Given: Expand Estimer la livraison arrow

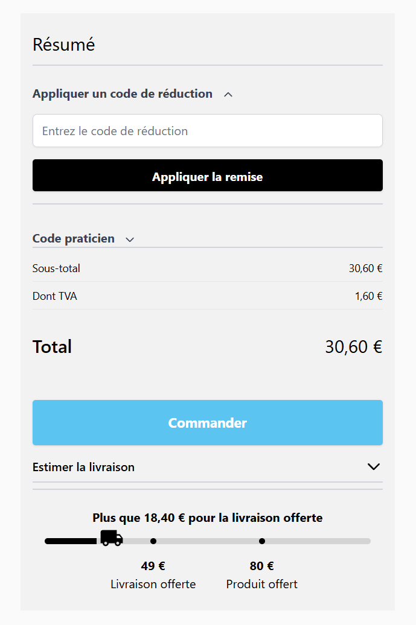Looking at the screenshot, I should (x=374, y=466).
